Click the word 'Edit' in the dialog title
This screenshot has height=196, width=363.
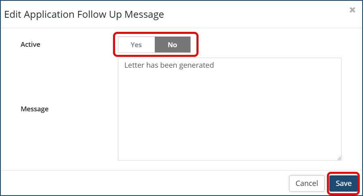(x=13, y=15)
